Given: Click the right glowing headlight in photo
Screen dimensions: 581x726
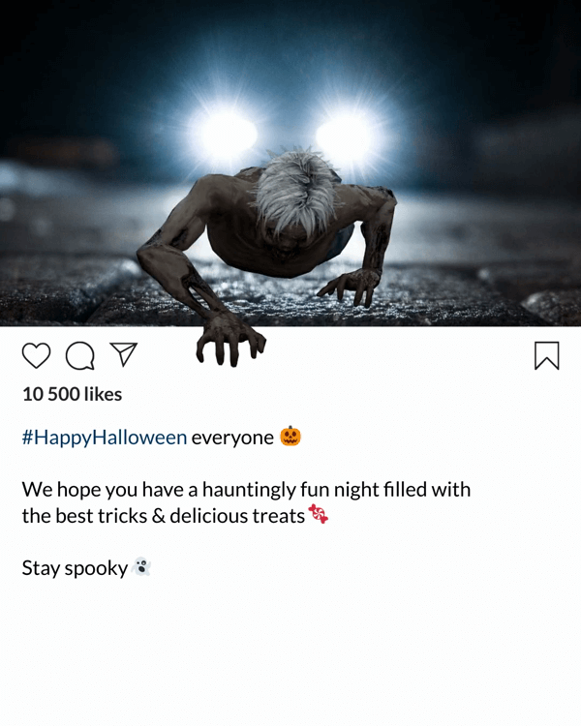Looking at the screenshot, I should pos(349,136).
